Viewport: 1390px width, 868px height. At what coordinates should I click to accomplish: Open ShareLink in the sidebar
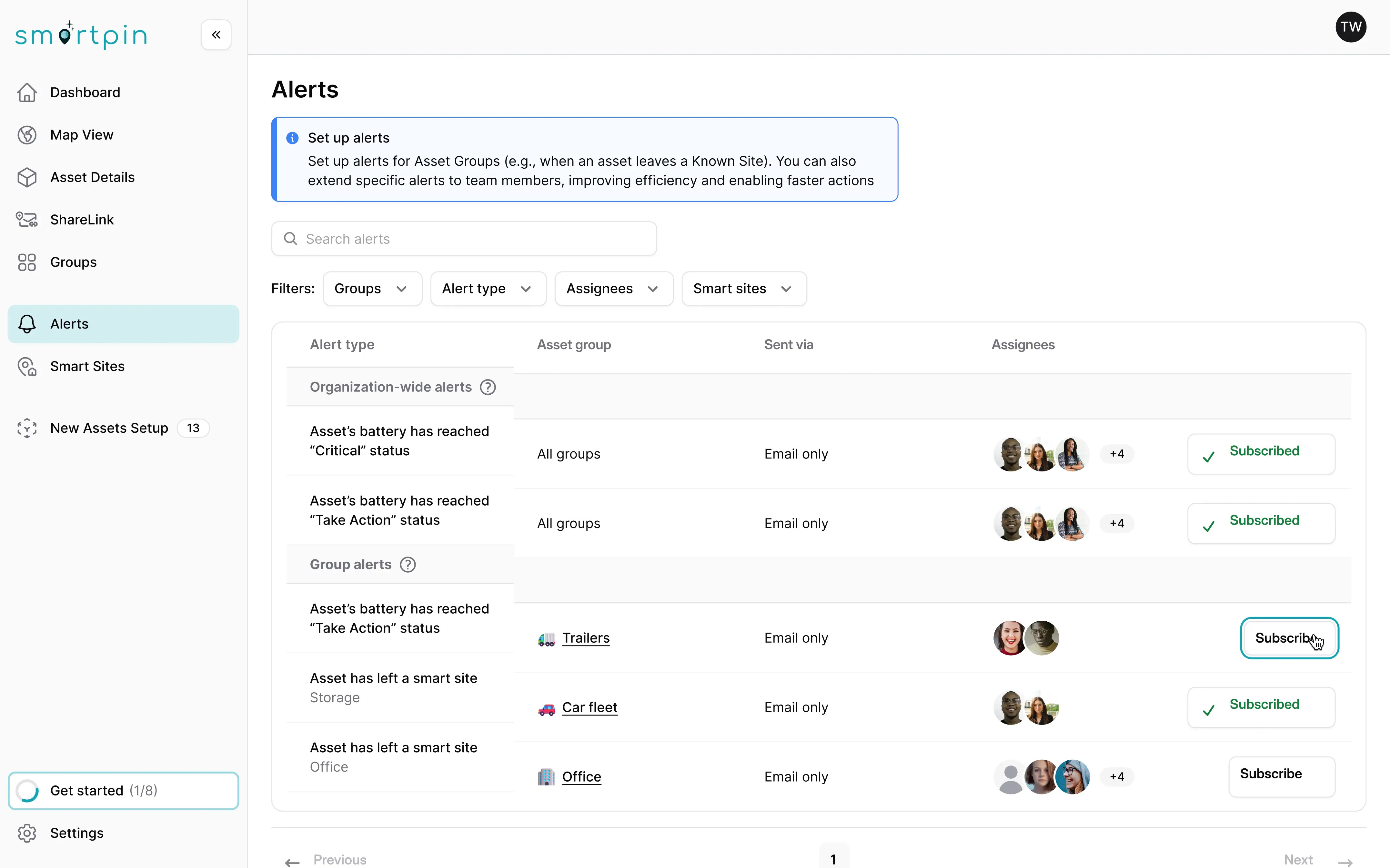(x=82, y=220)
